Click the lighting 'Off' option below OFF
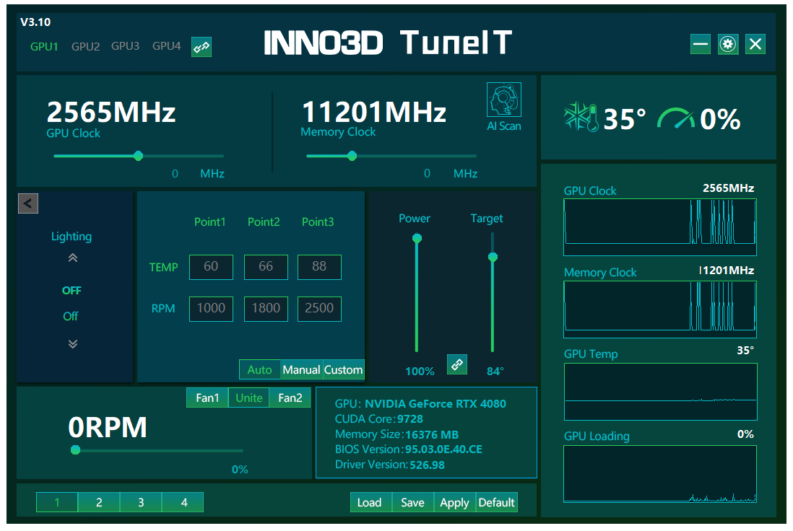The height and width of the screenshot is (531, 793). [71, 316]
